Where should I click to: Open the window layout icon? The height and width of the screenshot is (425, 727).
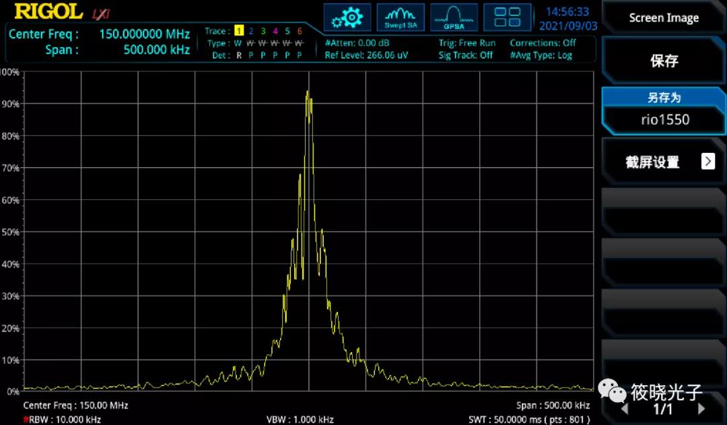508,18
